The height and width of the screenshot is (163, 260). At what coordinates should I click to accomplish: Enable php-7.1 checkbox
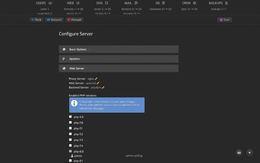(x=70, y=128)
